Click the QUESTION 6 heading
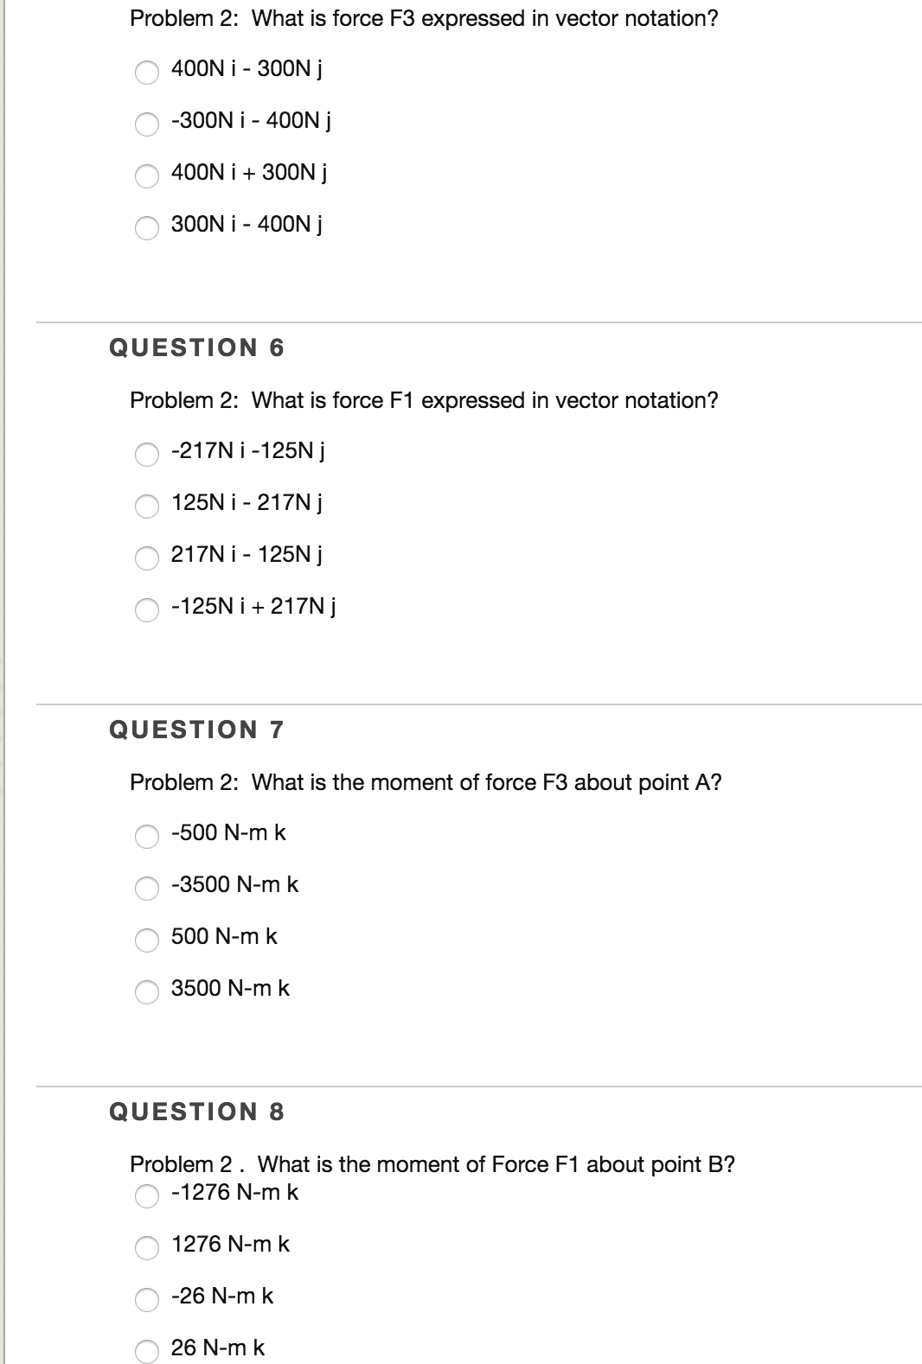Screen dimensions: 922x1364 (197, 347)
